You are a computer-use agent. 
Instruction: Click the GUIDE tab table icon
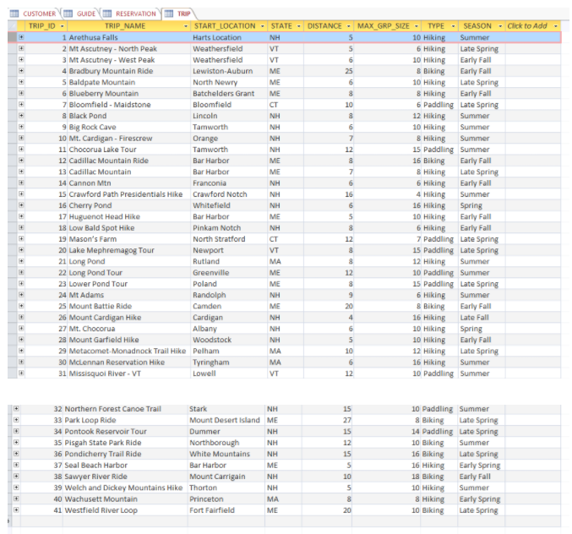click(x=68, y=14)
